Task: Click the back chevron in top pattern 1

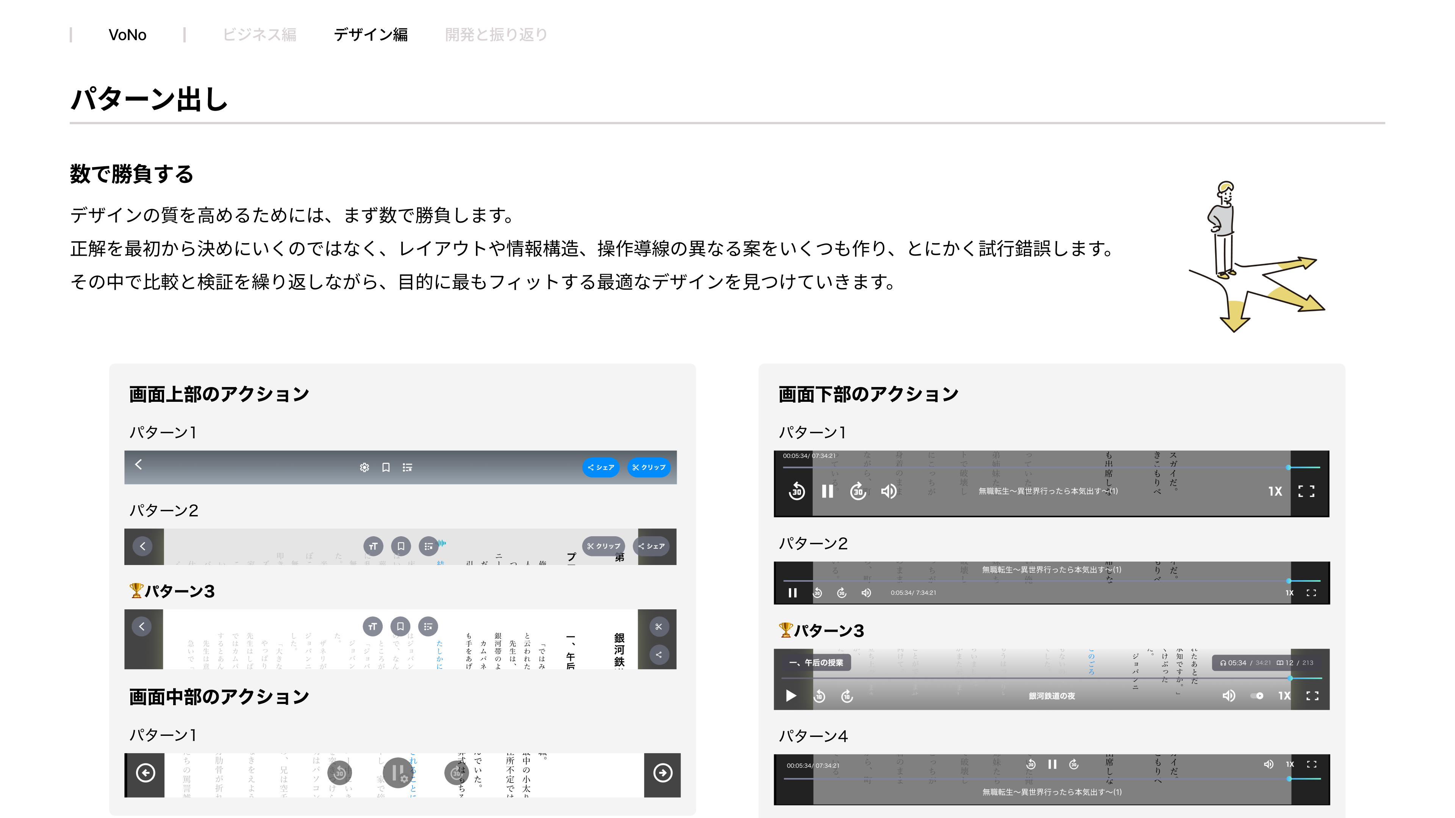Action: tap(138, 464)
